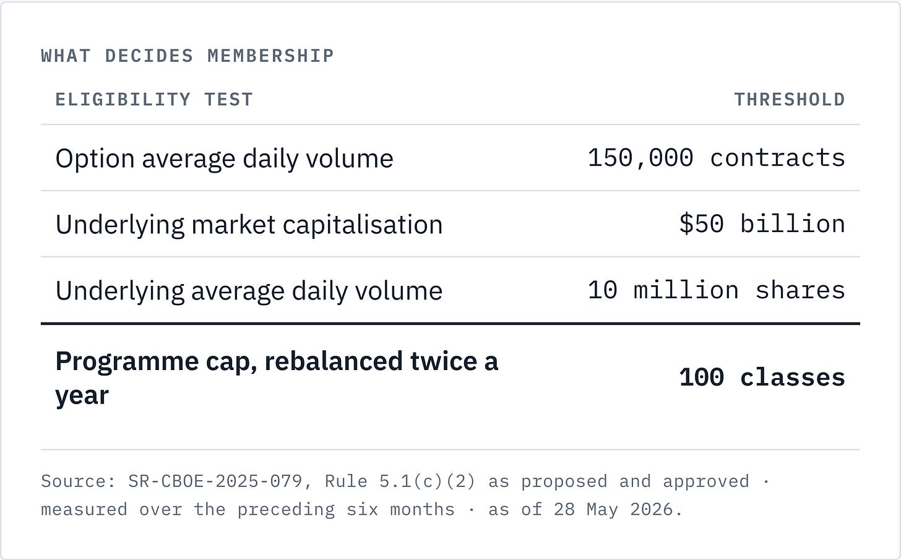
Task: Click the 10 million shares value
Action: coord(717,290)
